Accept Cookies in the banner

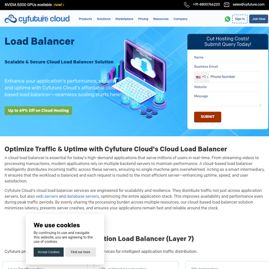[48, 252]
